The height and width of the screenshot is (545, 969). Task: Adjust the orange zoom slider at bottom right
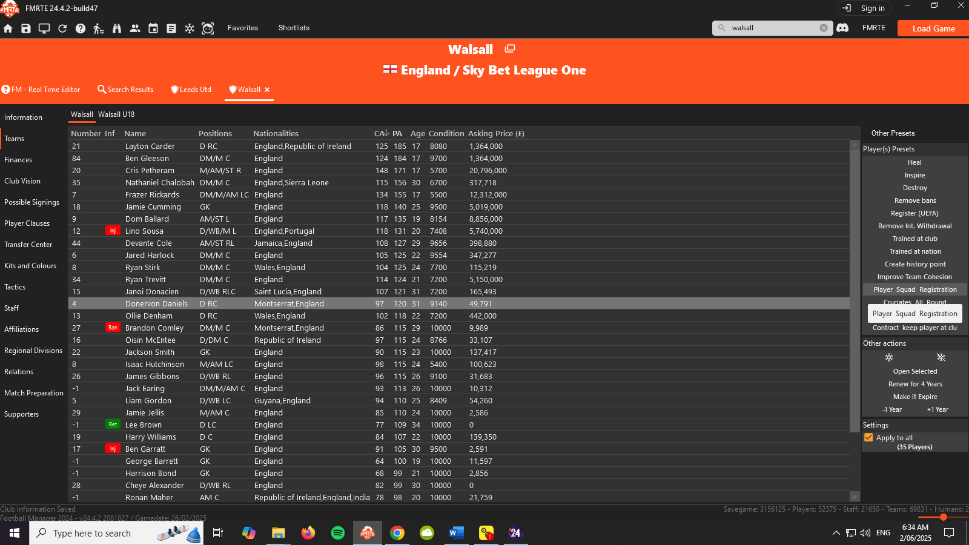point(943,517)
